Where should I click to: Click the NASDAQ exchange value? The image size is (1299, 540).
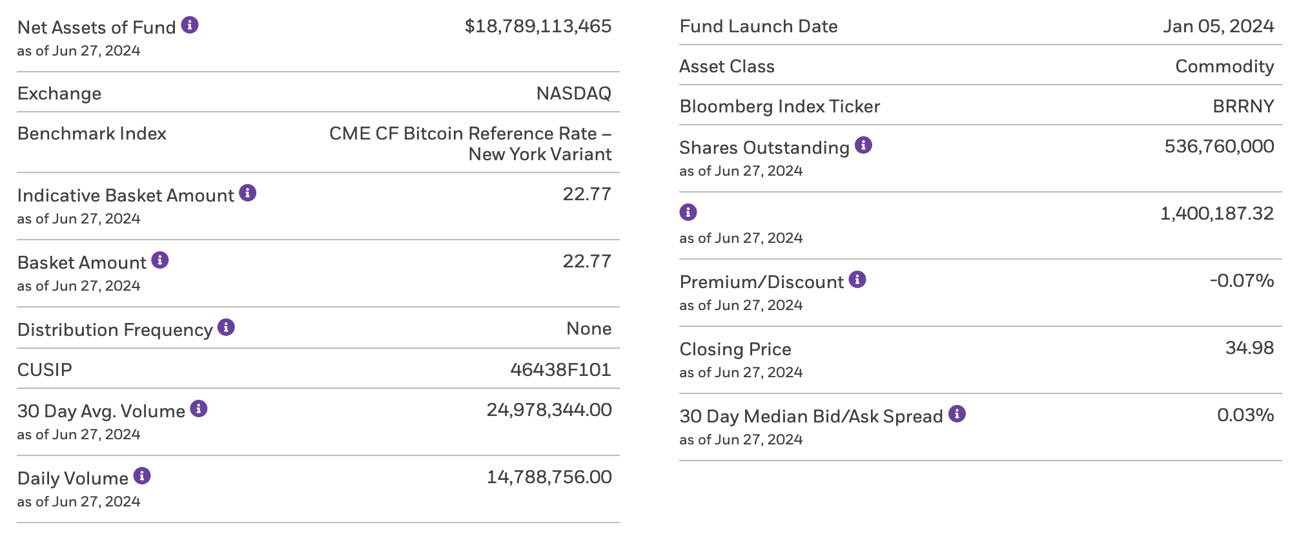[x=573, y=94]
